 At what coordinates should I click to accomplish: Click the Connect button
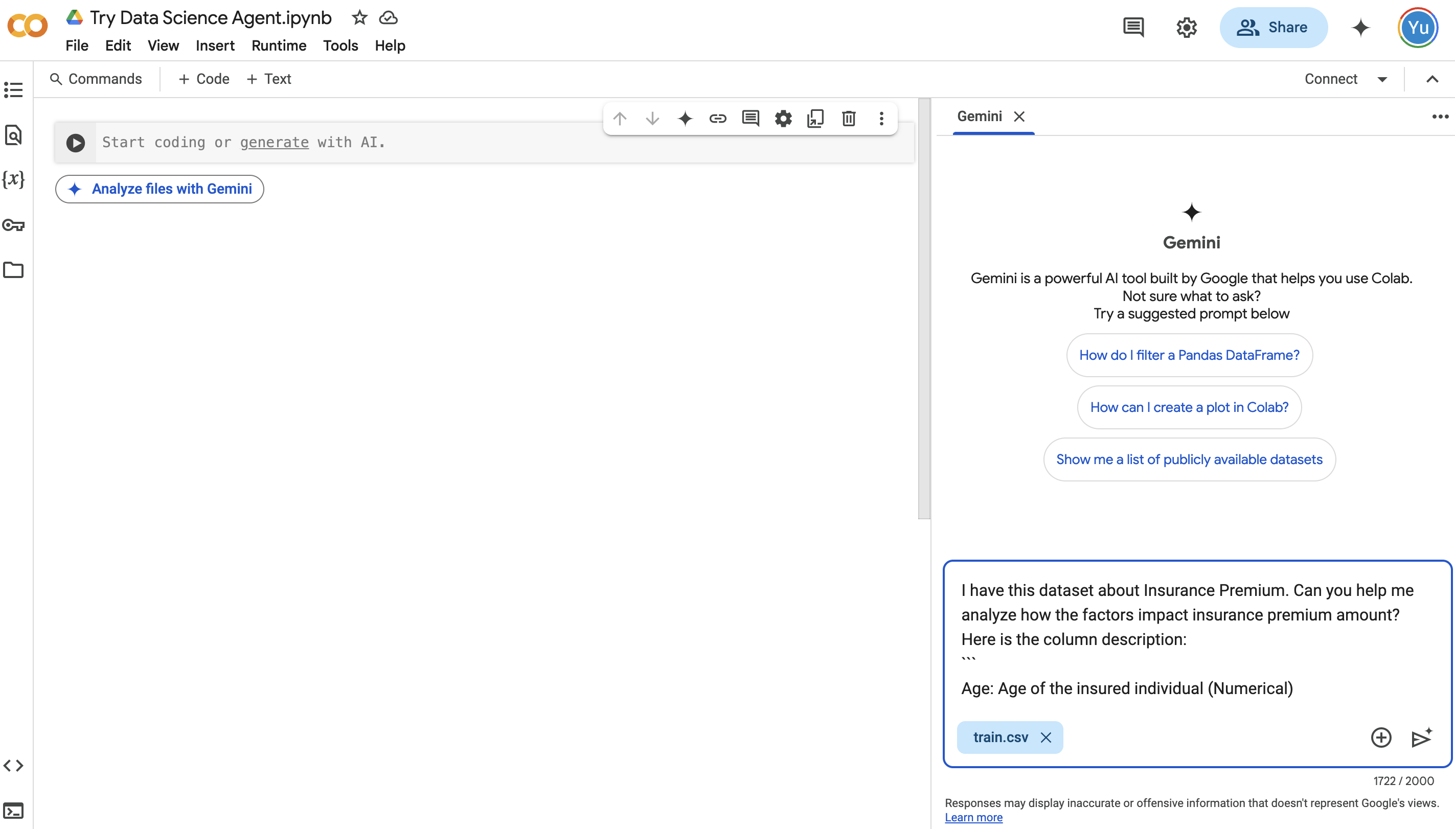tap(1331, 79)
